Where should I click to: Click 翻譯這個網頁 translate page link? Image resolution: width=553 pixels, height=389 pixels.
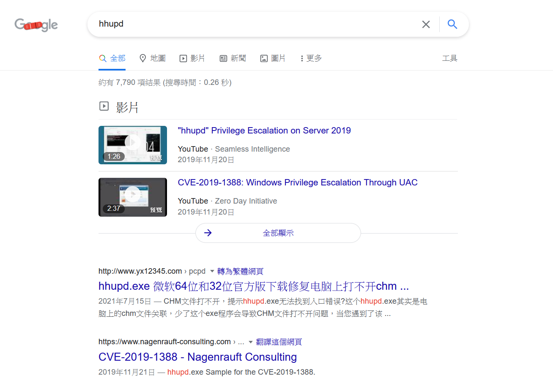point(279,342)
